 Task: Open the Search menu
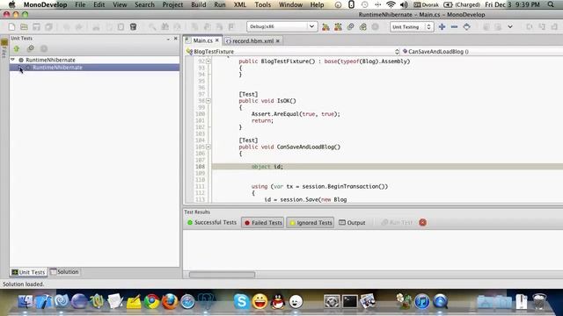click(144, 4)
